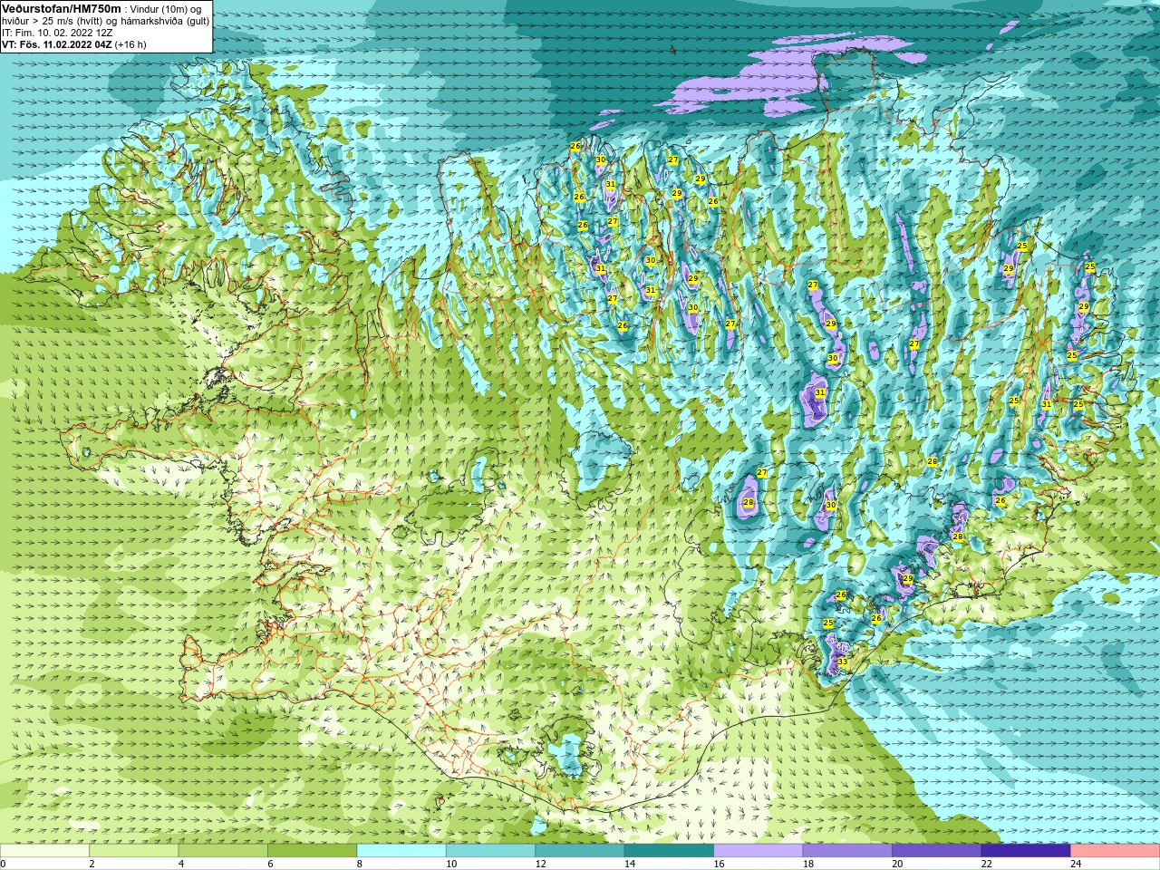Click the legend scale label "0"

(4, 864)
